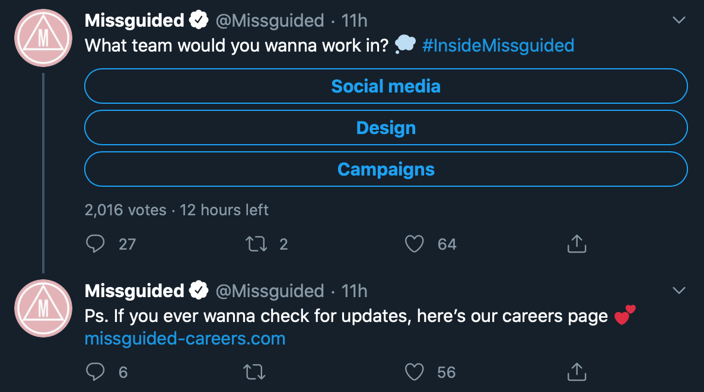
Task: Vote for Social media in poll
Action: coord(386,86)
